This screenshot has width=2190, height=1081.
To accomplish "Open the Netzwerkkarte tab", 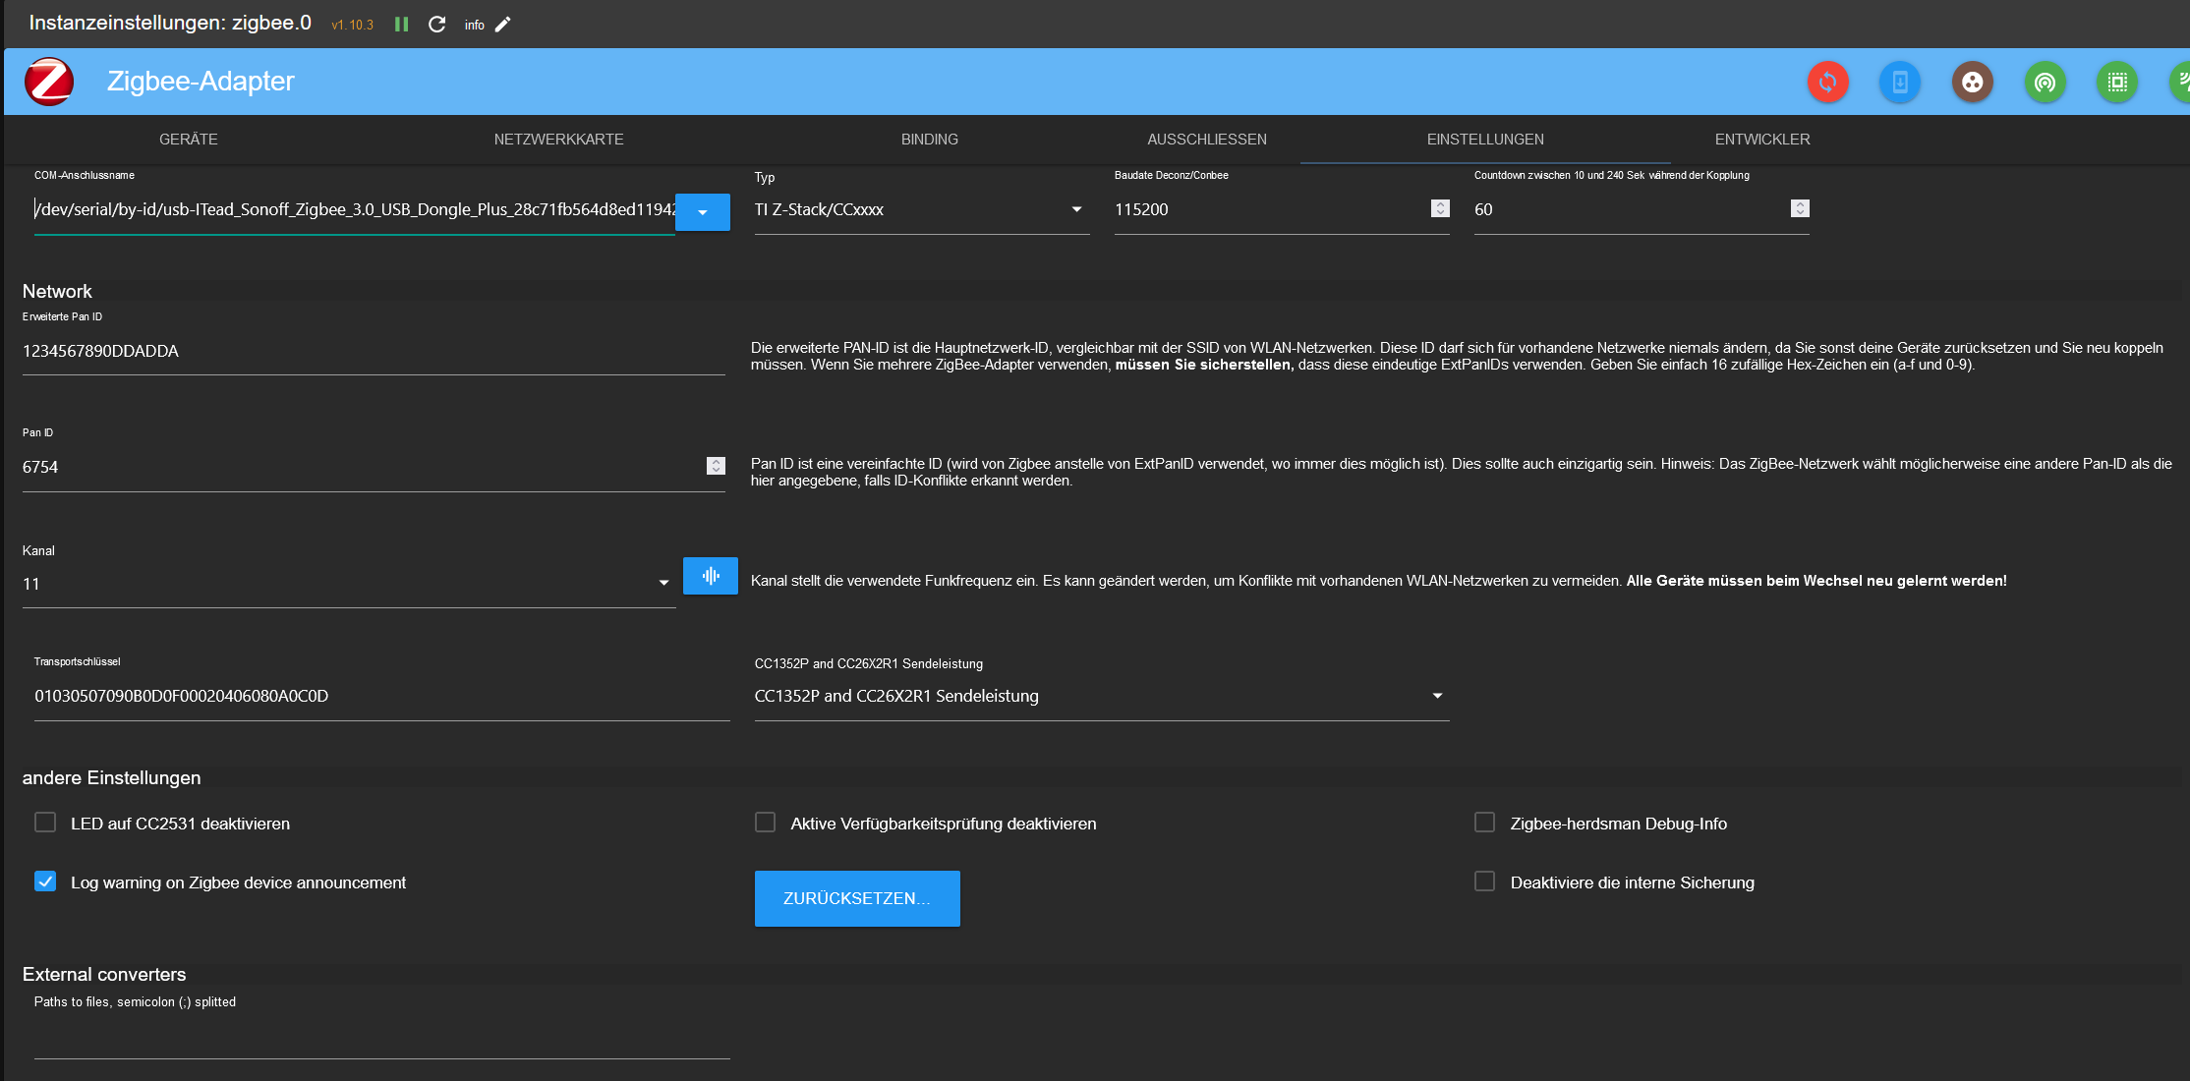I will coord(558,140).
